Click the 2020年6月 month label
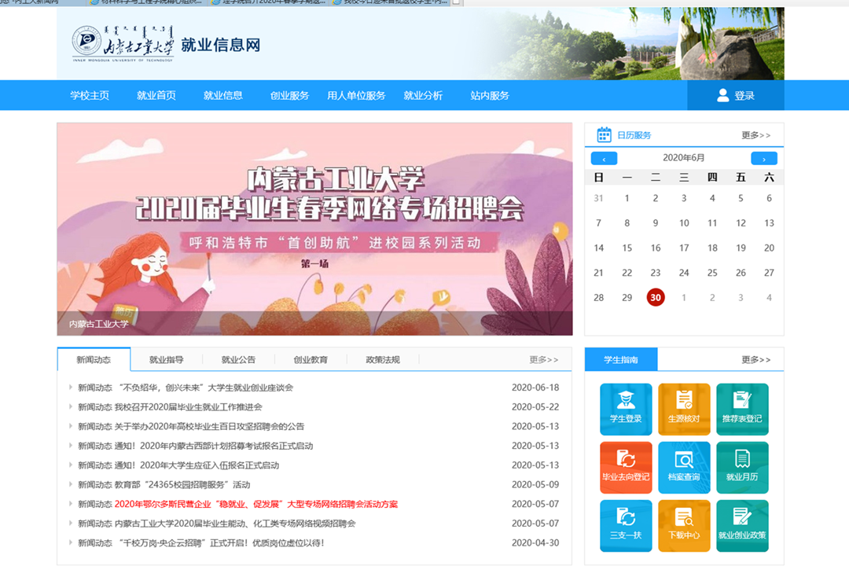This screenshot has width=849, height=566. coord(684,157)
